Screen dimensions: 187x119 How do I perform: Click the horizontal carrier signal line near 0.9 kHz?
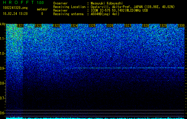129,68
